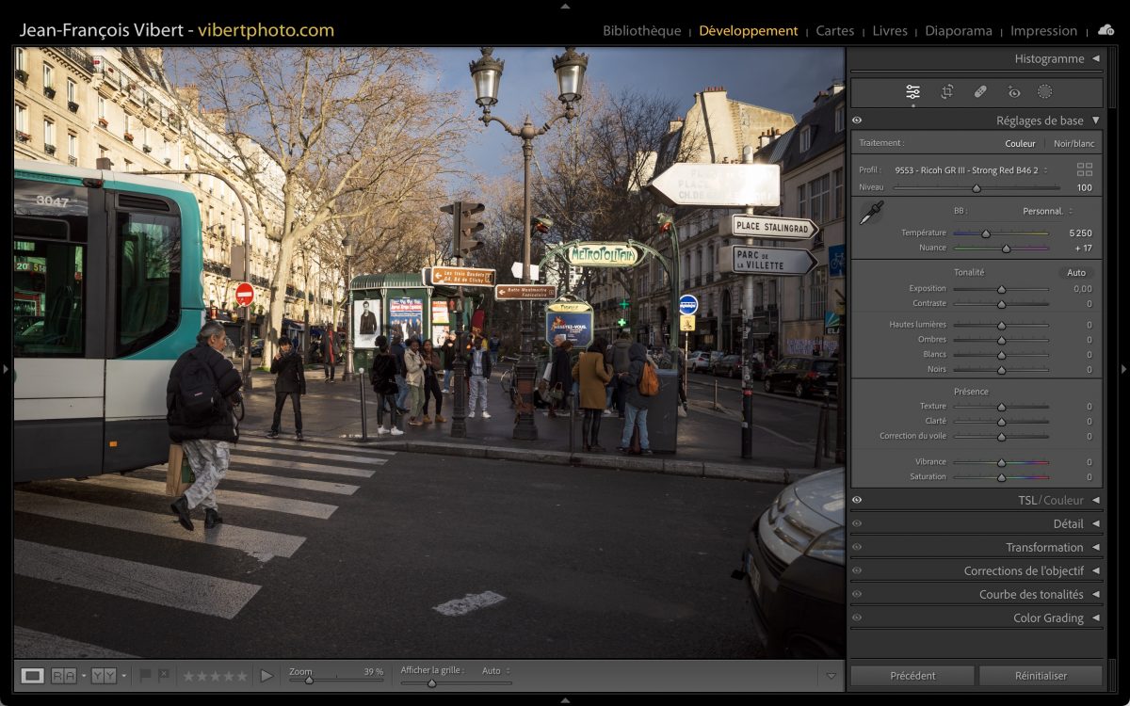Switch to the Bibliothèque module
Screen dimensions: 1130x706
(641, 31)
